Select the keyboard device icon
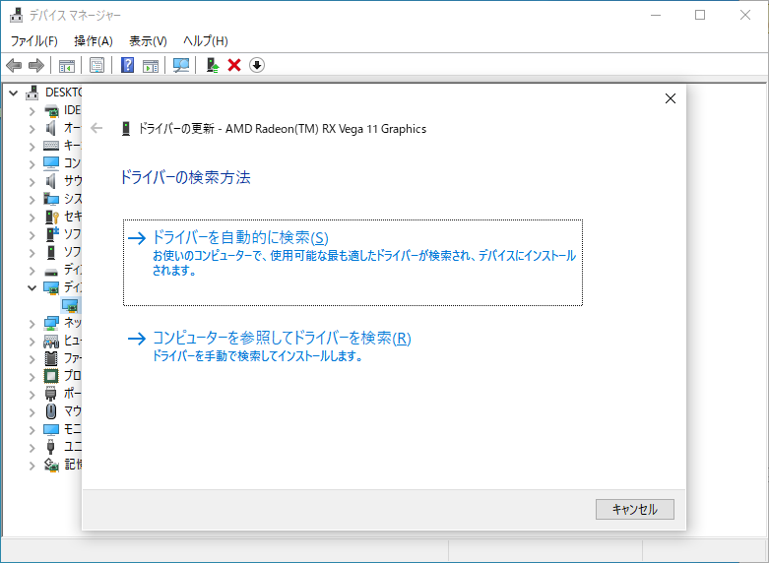Image resolution: width=769 pixels, height=563 pixels. click(x=51, y=146)
